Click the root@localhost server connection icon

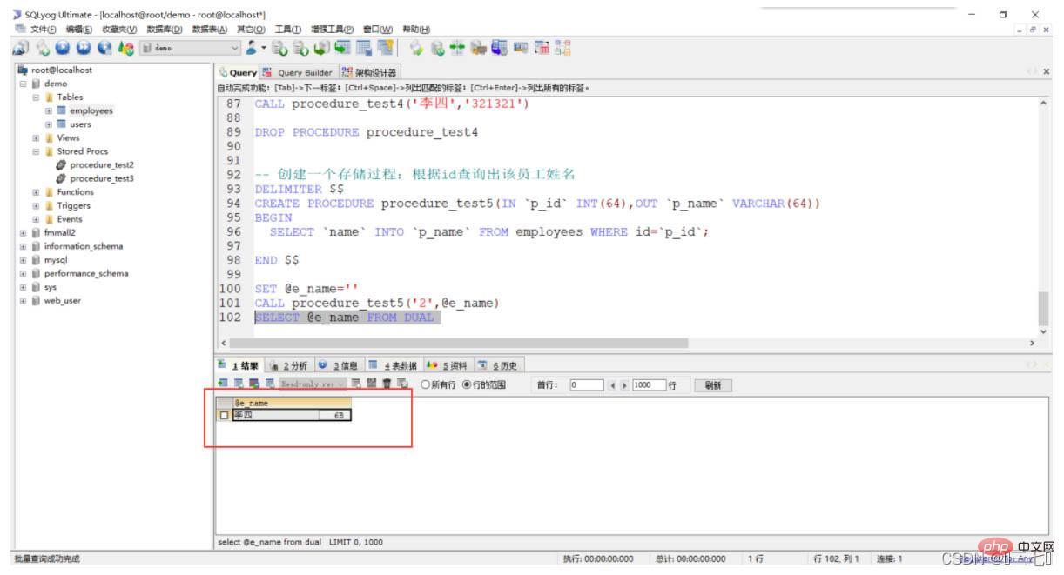click(22, 70)
